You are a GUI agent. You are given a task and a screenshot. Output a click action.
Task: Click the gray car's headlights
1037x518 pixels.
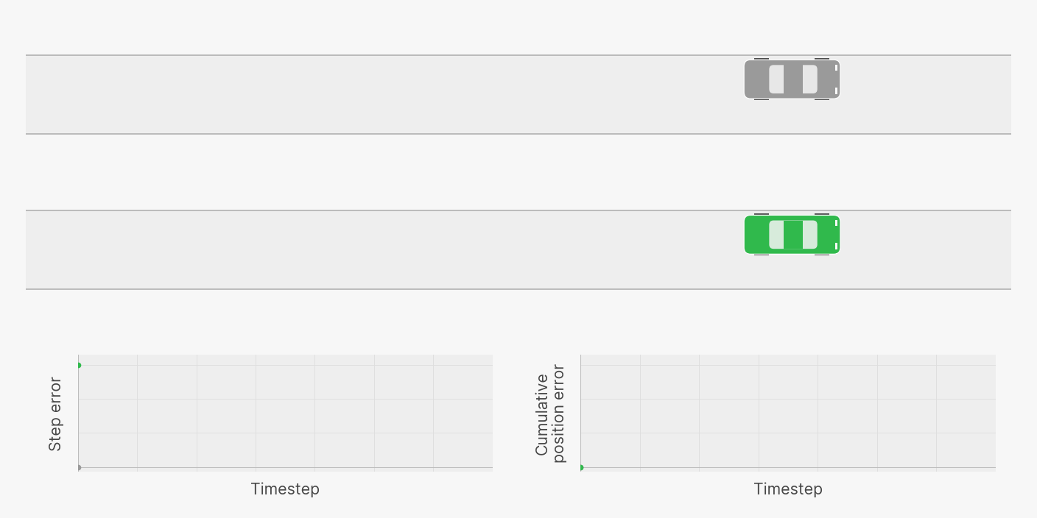836,79
